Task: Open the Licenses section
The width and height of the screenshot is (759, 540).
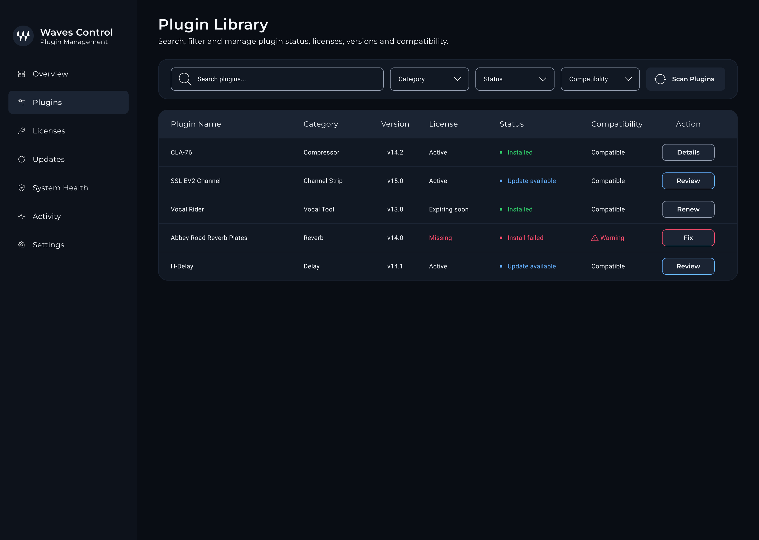Action: tap(69, 131)
